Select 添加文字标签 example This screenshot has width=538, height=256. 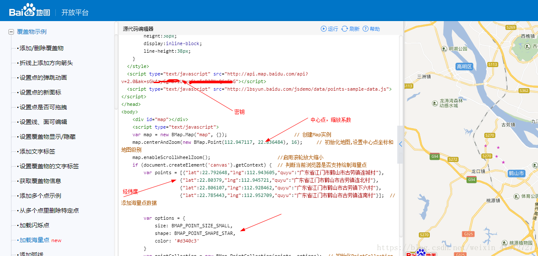37,151
